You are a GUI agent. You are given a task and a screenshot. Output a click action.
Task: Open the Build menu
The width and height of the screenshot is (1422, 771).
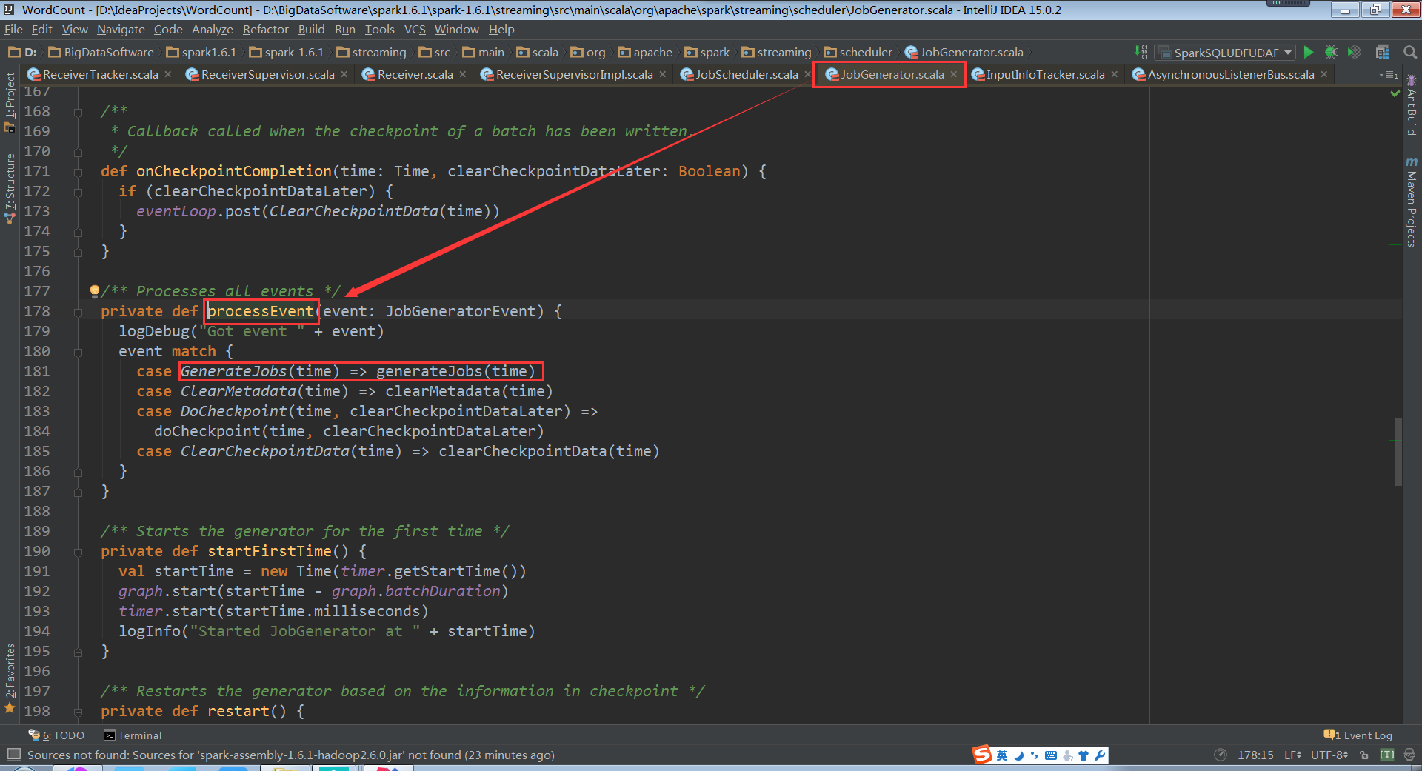tap(312, 30)
